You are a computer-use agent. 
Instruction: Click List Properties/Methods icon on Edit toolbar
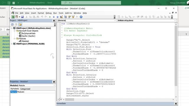click(119, 17)
